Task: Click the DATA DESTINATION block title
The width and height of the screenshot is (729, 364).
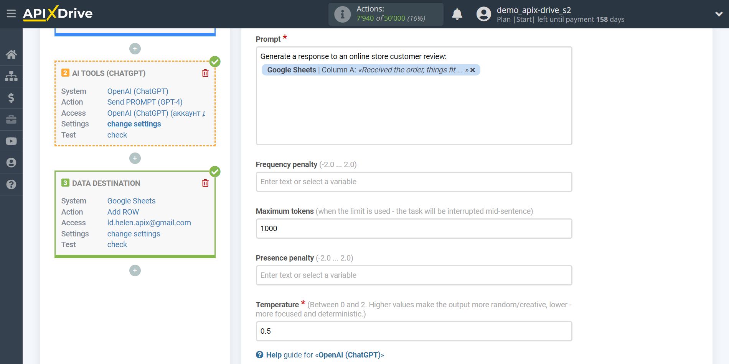Action: click(x=106, y=183)
